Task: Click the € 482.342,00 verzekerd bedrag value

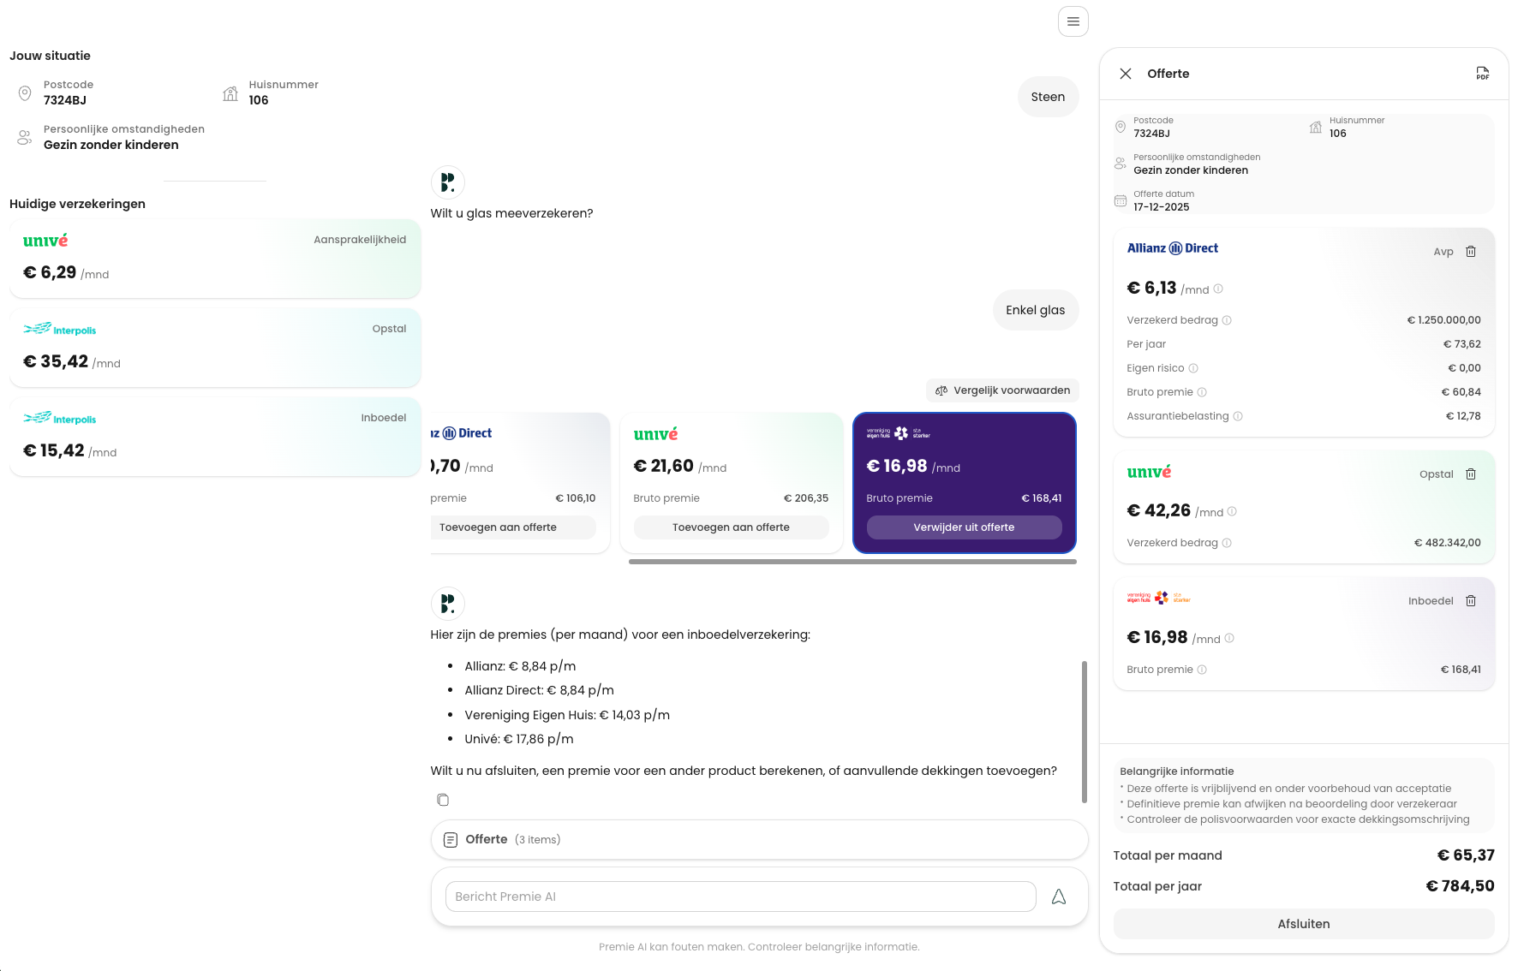Action: [1447, 543]
